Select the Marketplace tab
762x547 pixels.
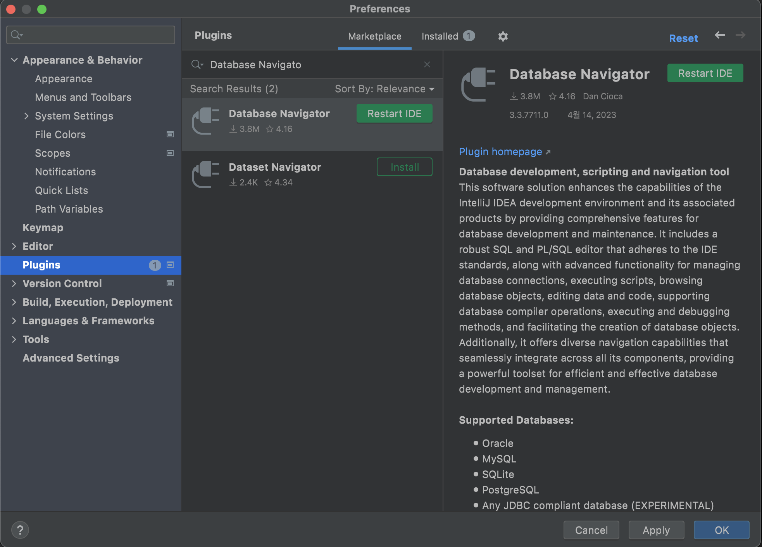[374, 36]
